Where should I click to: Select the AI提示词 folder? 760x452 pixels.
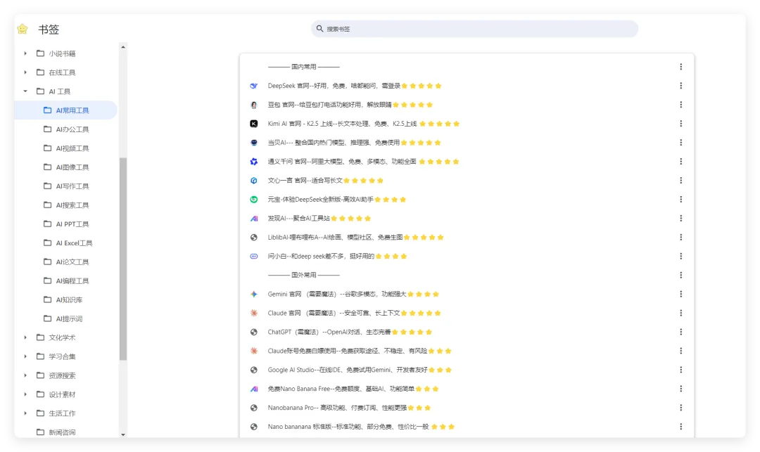66,318
